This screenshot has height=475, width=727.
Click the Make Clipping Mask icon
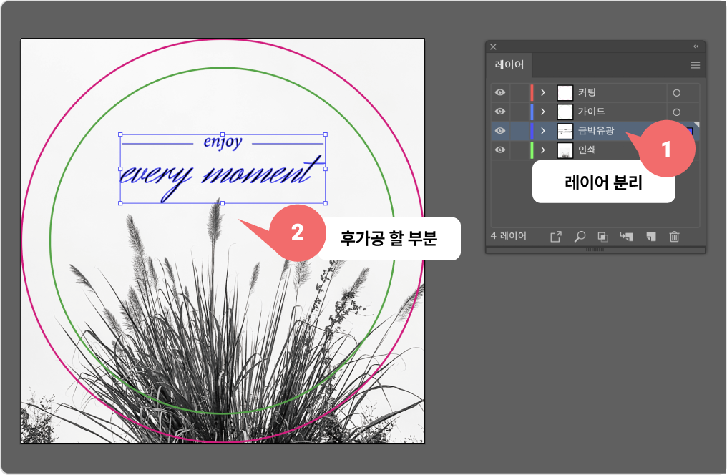tap(604, 236)
